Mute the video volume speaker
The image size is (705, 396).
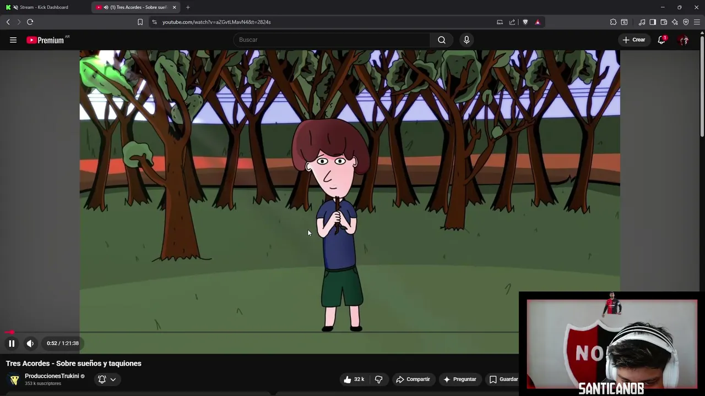point(30,343)
